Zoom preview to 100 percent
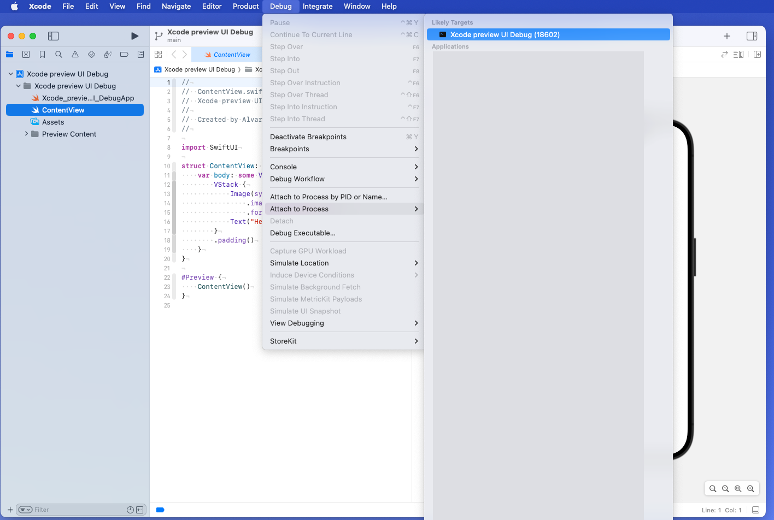 725,489
